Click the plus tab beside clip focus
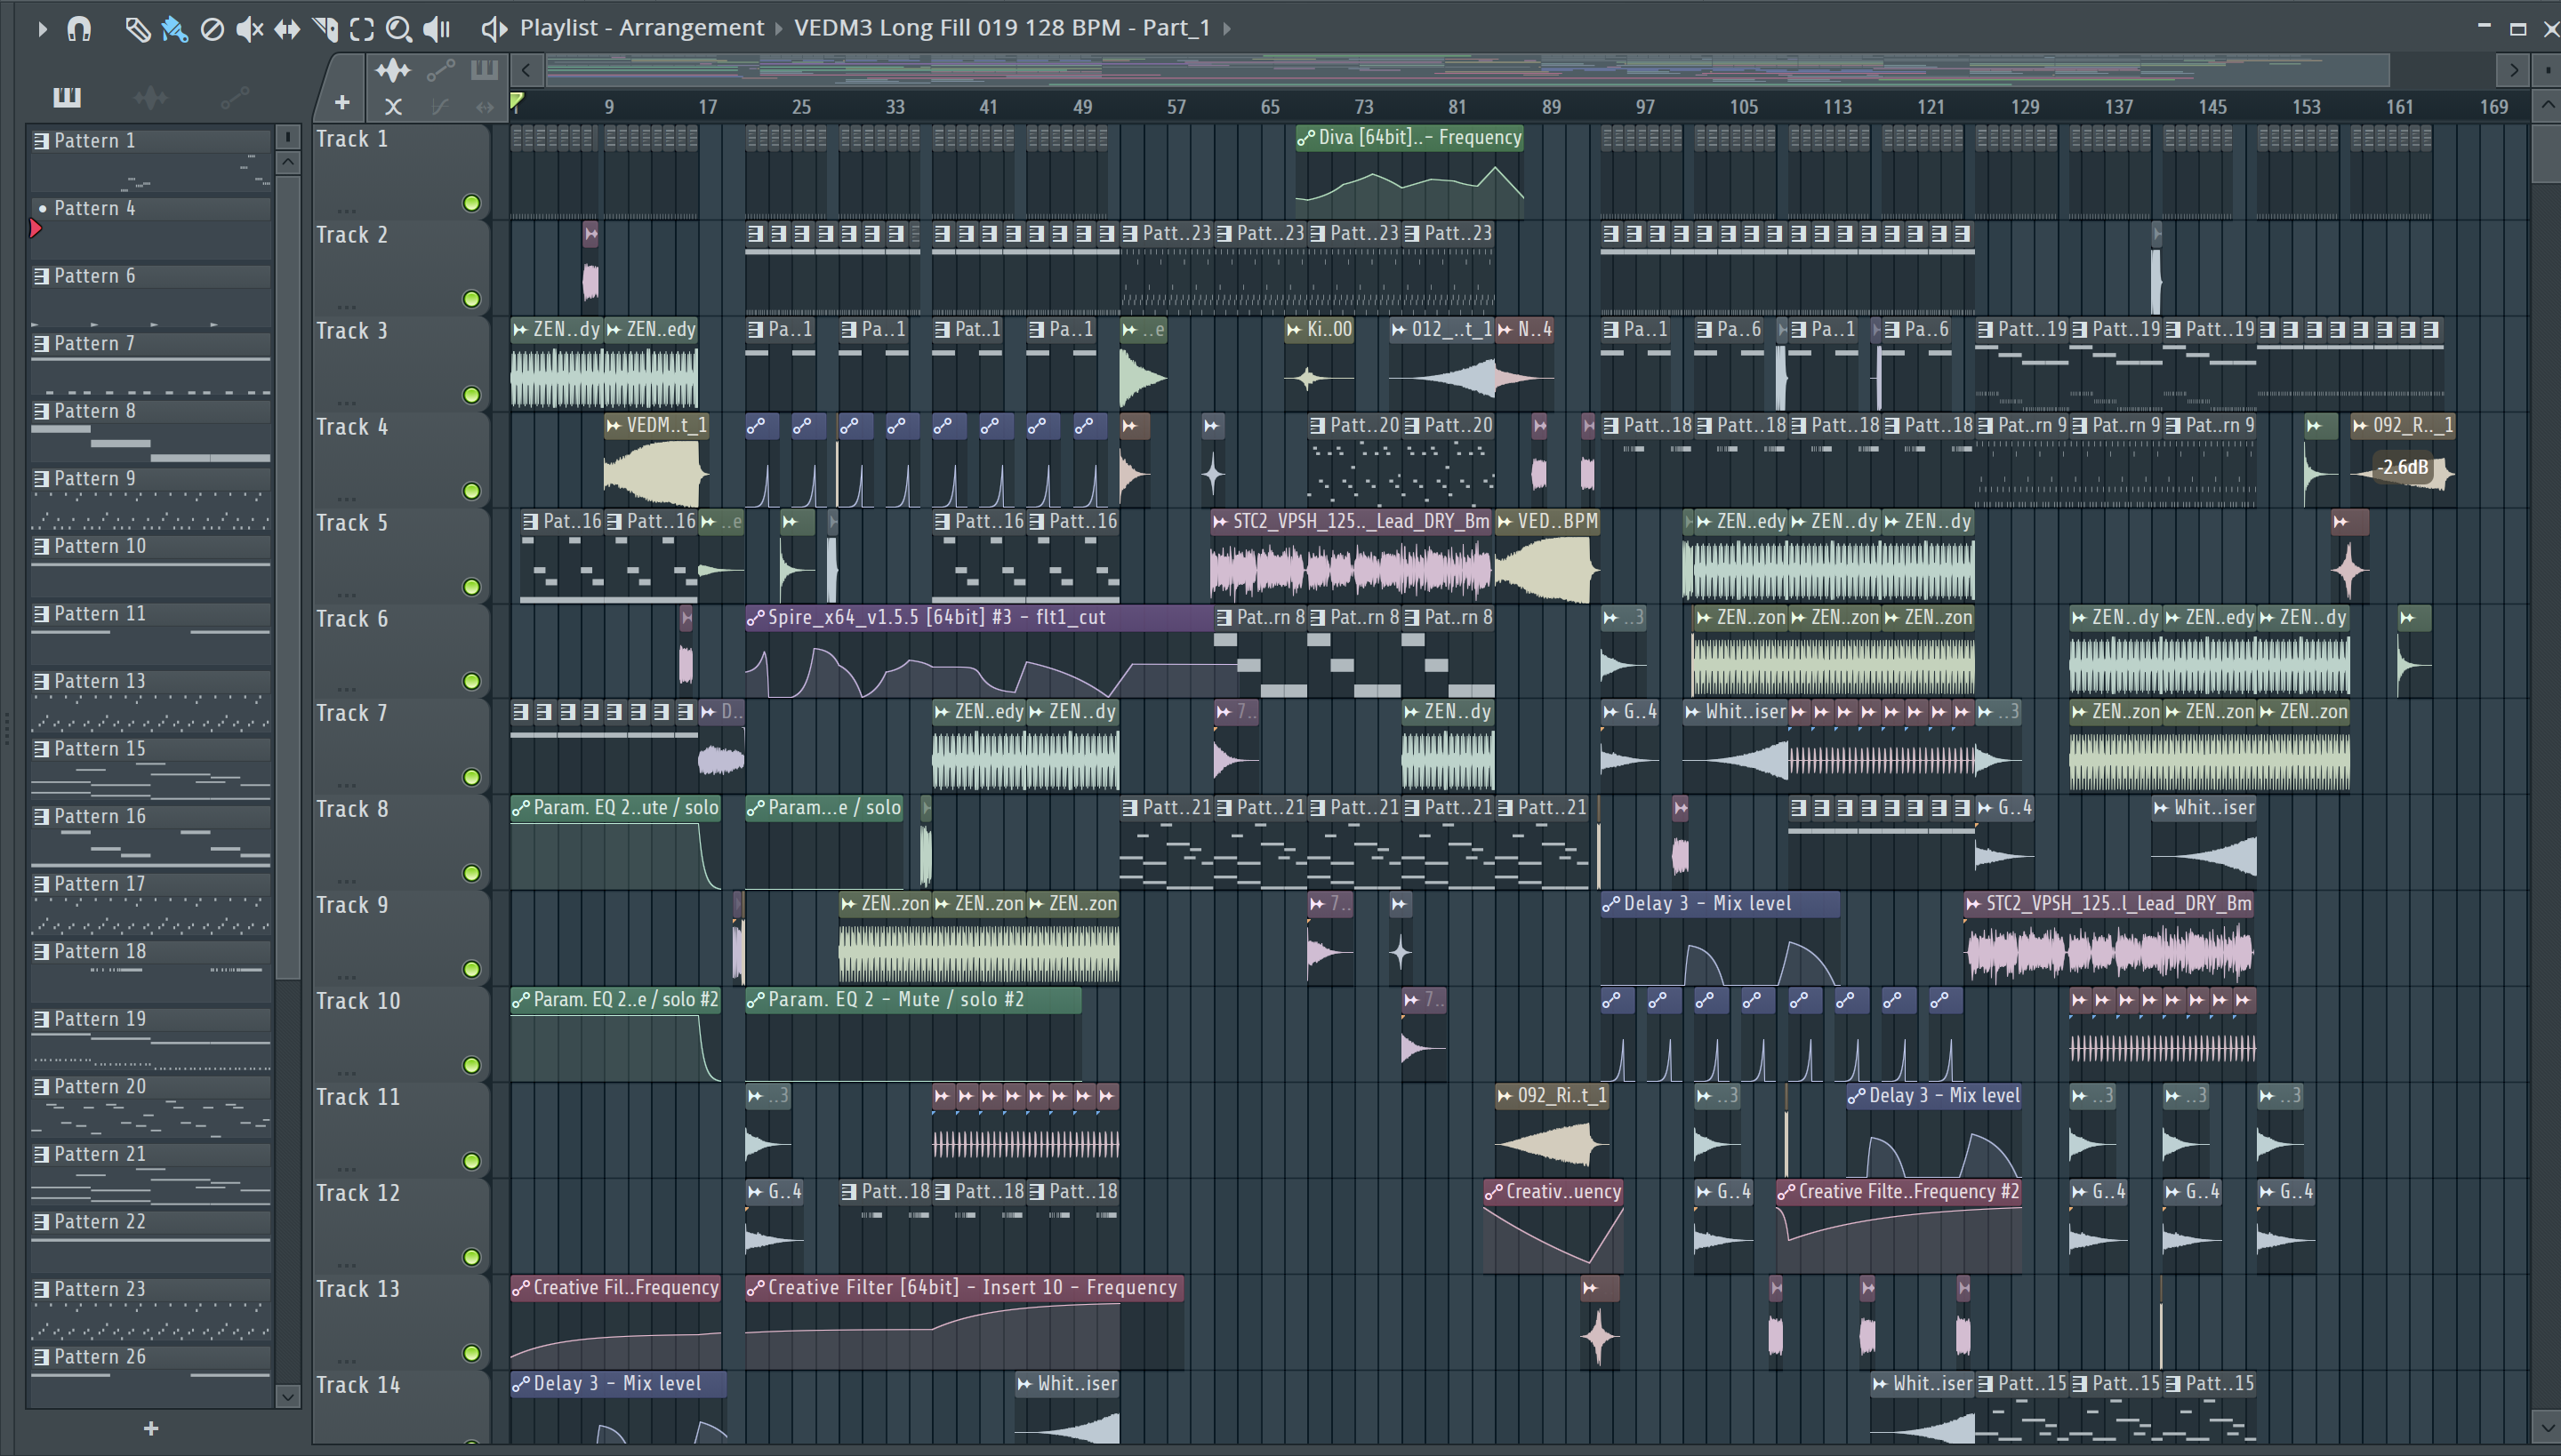Viewport: 2561px width, 1456px height. tap(342, 102)
